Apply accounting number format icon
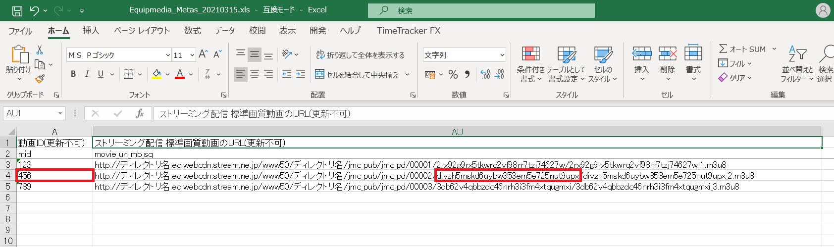 (x=429, y=75)
